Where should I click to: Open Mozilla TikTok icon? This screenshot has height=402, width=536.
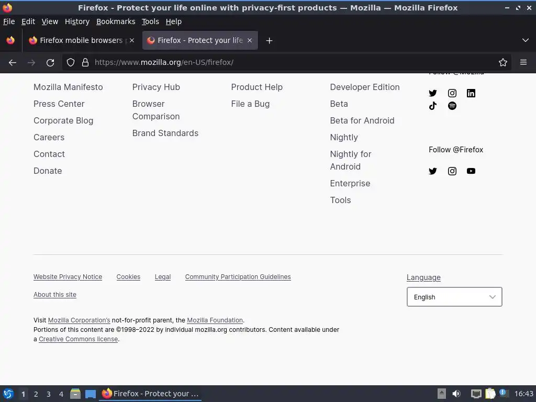433,106
